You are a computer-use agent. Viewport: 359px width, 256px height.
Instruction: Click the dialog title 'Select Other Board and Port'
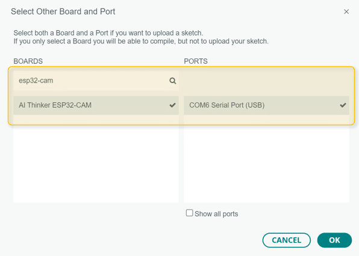[x=63, y=11]
